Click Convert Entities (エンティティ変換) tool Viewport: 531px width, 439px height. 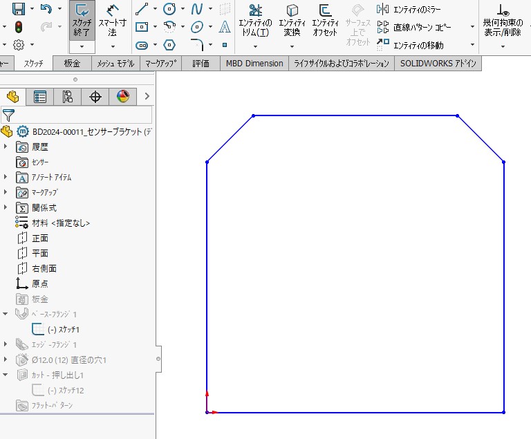292,20
